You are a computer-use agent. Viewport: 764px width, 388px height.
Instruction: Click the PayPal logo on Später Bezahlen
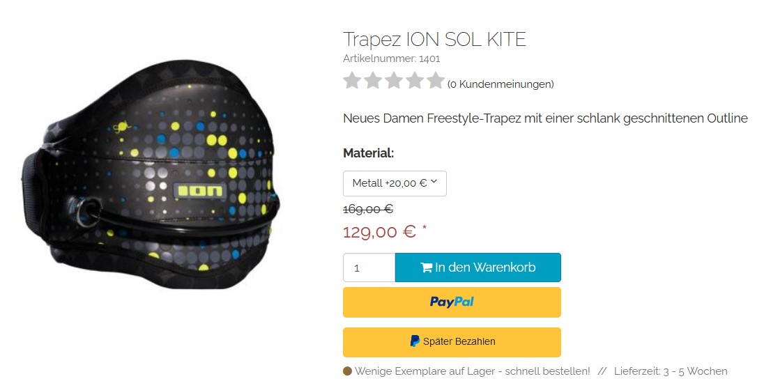click(415, 341)
